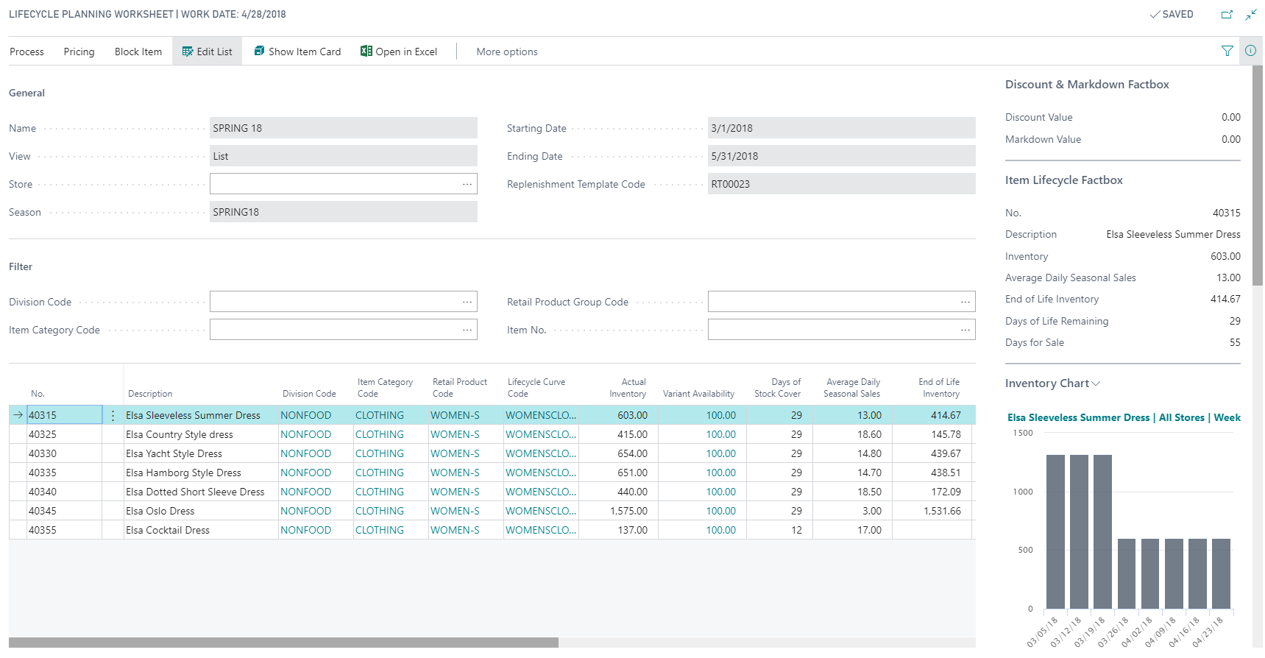Click NONFOOD link for Elsa Oslo Dress
Screen dimensions: 1265x658
(305, 511)
